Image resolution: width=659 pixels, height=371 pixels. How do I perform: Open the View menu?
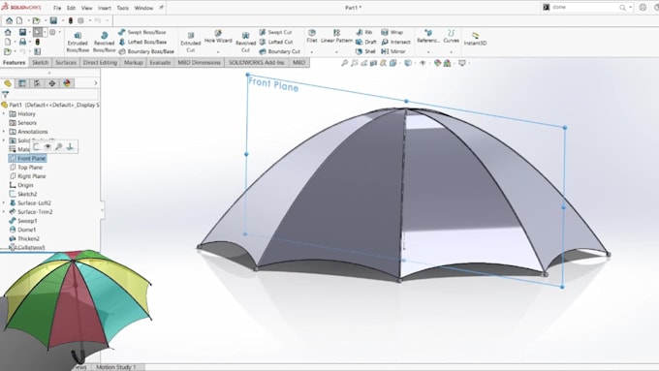86,8
